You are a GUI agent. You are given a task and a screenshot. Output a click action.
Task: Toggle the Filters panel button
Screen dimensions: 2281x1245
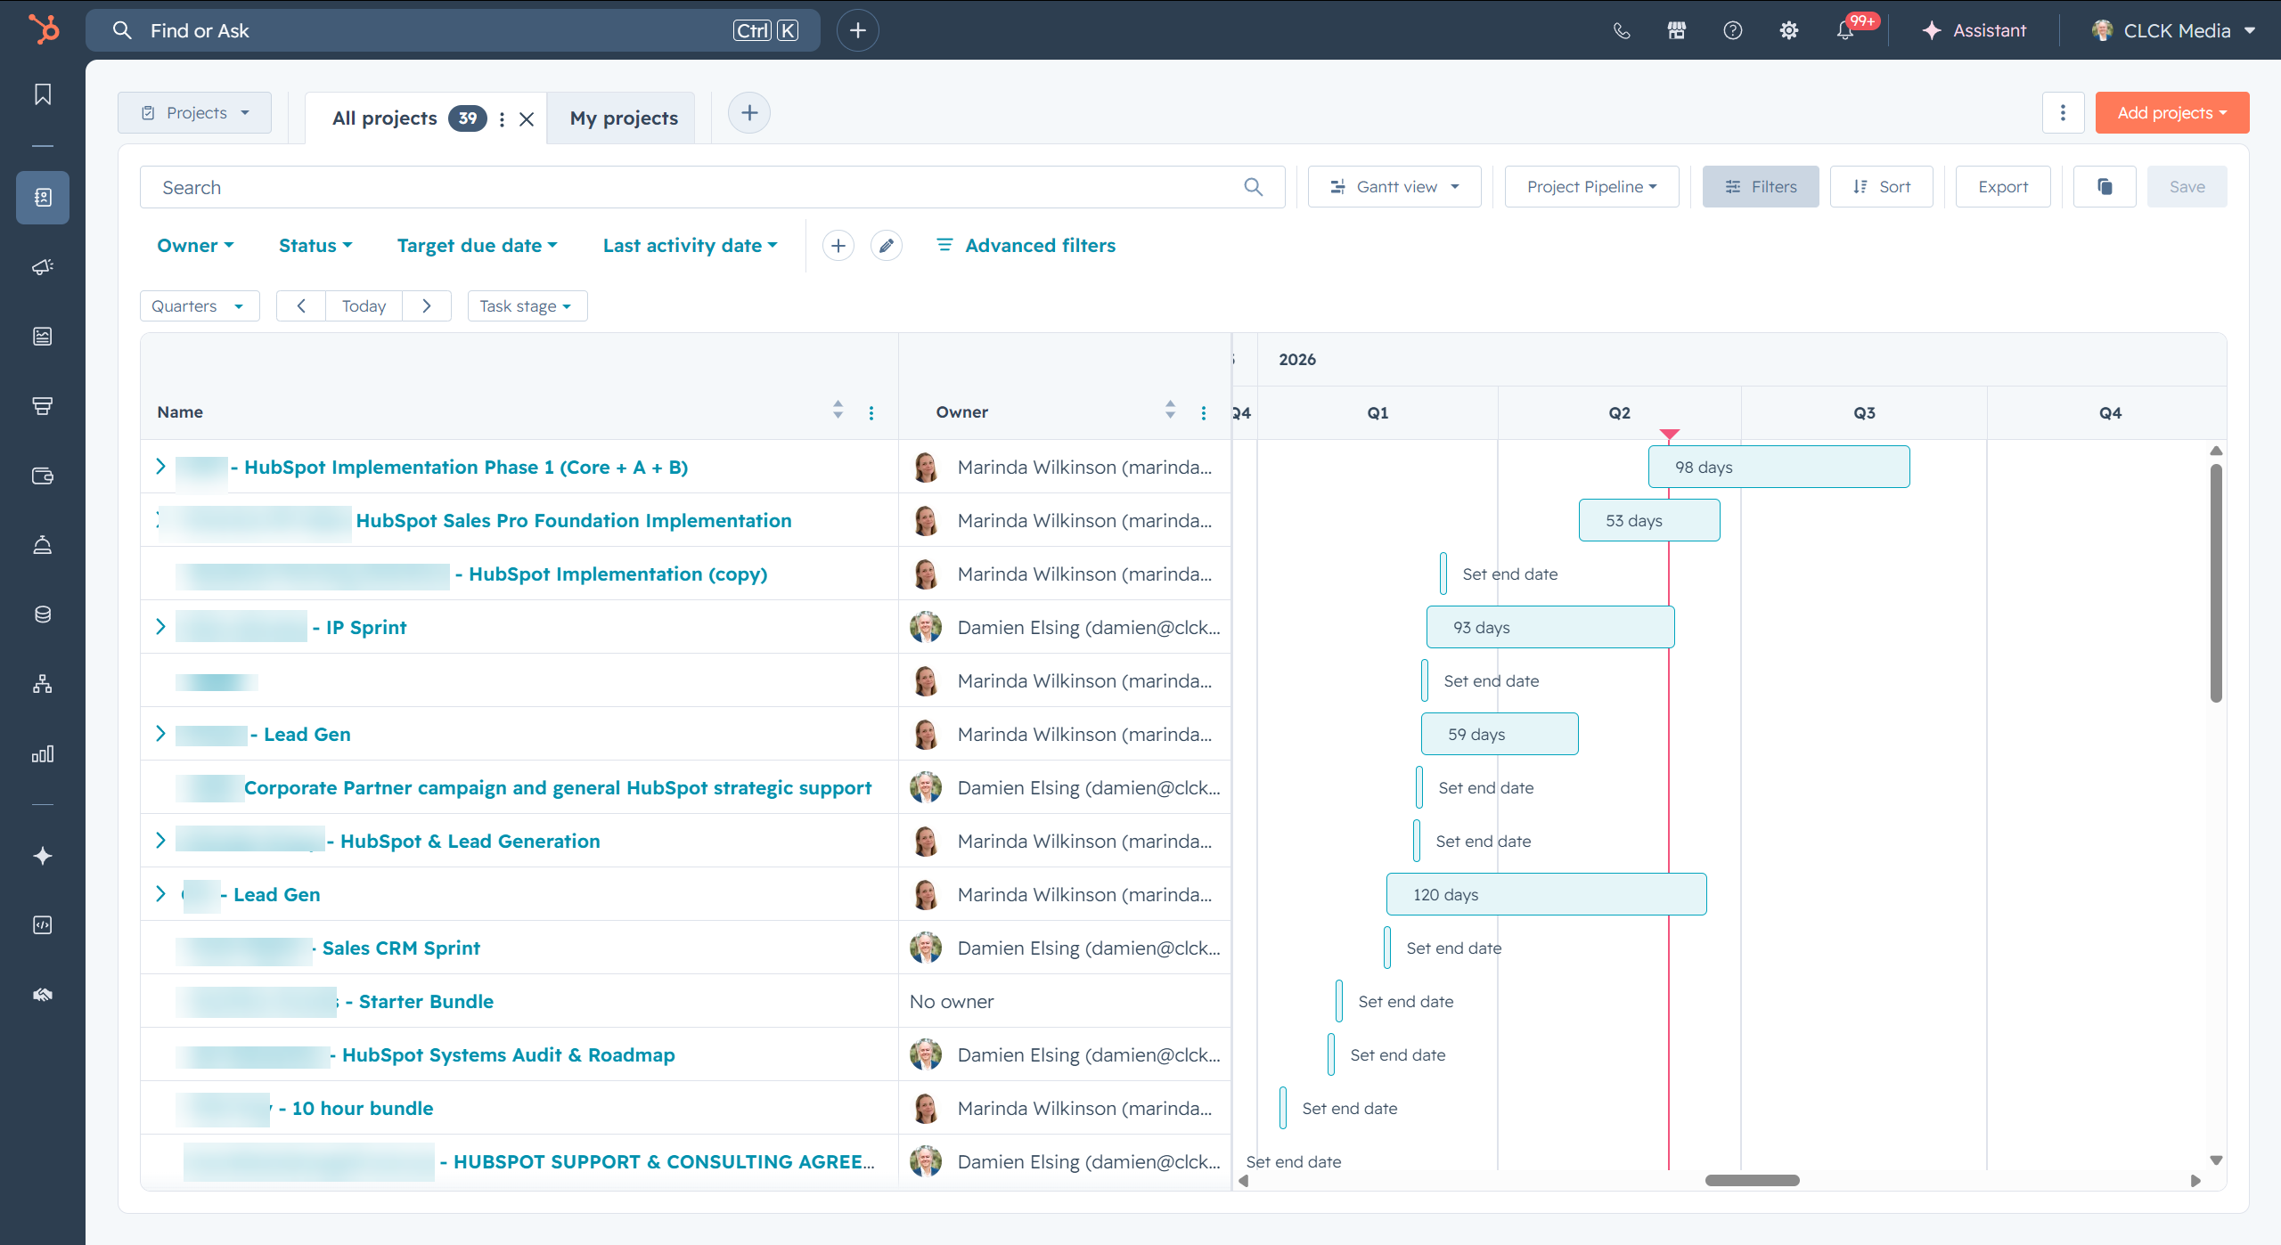tap(1761, 187)
